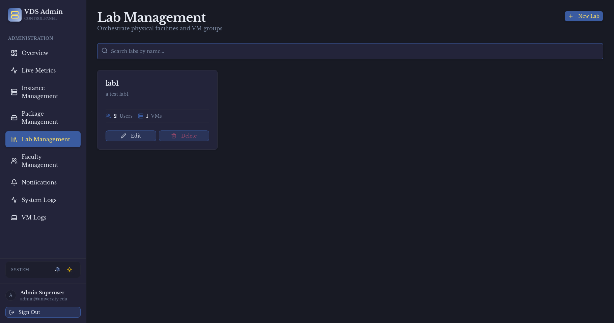The height and width of the screenshot is (323, 614).
Task: Select Lab Management in sidebar
Action: coord(43,139)
